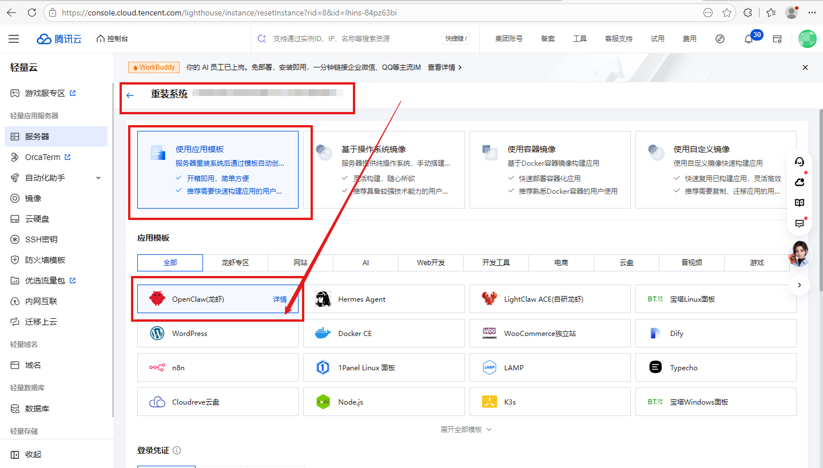The image size is (823, 468).
Task: Switch to the 龙虾专区 tab
Action: [x=235, y=263]
